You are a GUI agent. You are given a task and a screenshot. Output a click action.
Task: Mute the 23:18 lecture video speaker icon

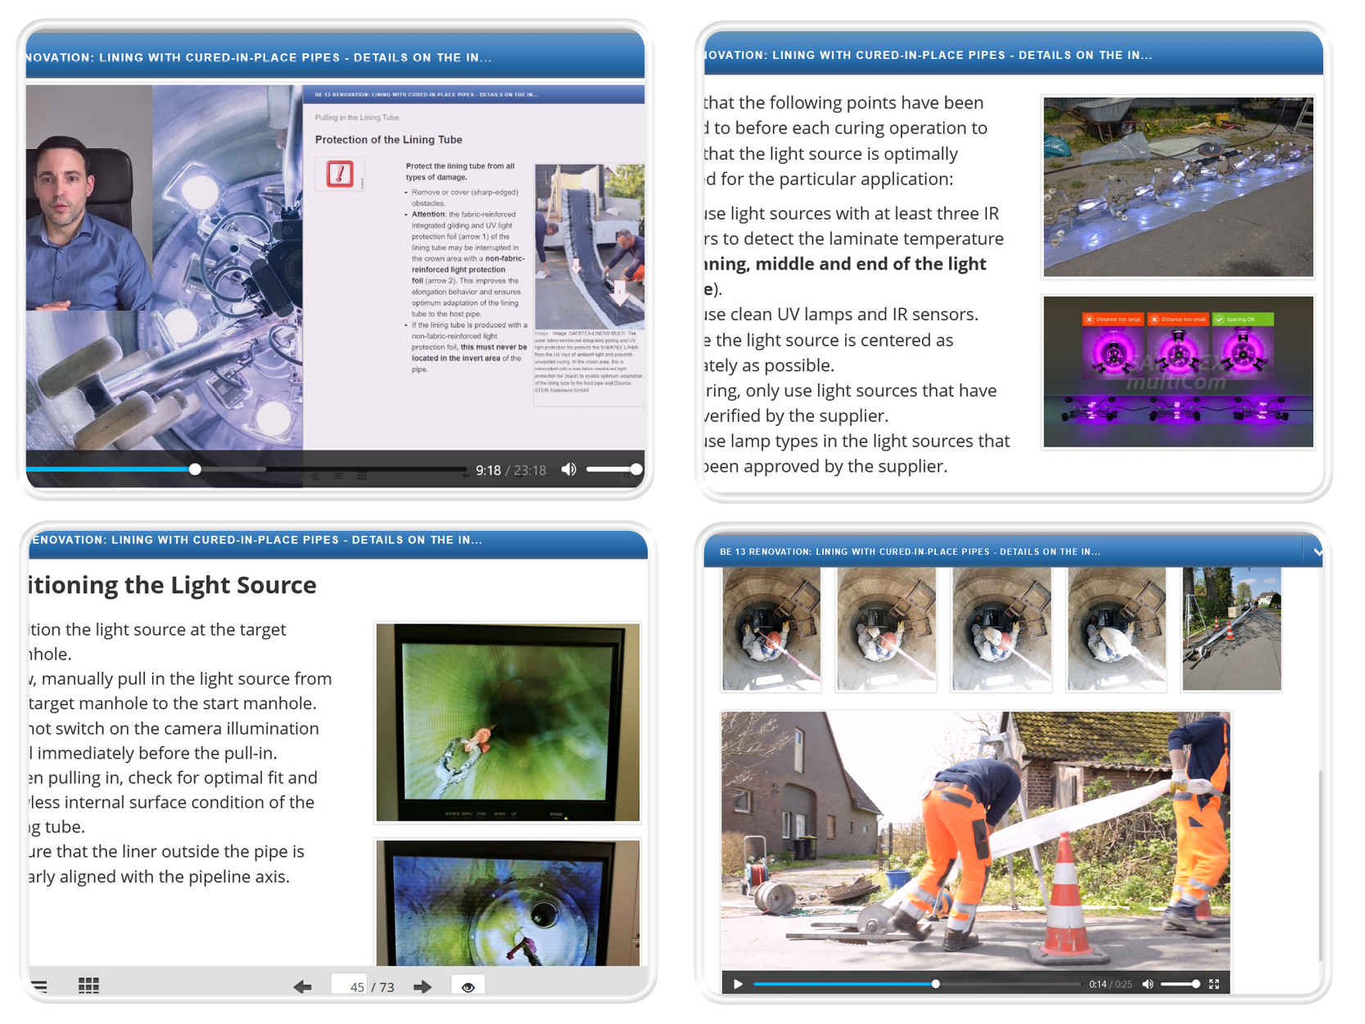[x=568, y=469]
